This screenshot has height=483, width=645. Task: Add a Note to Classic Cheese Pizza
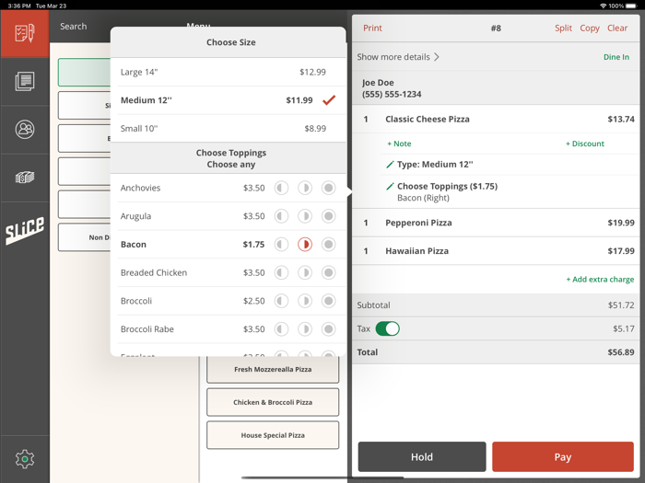399,144
